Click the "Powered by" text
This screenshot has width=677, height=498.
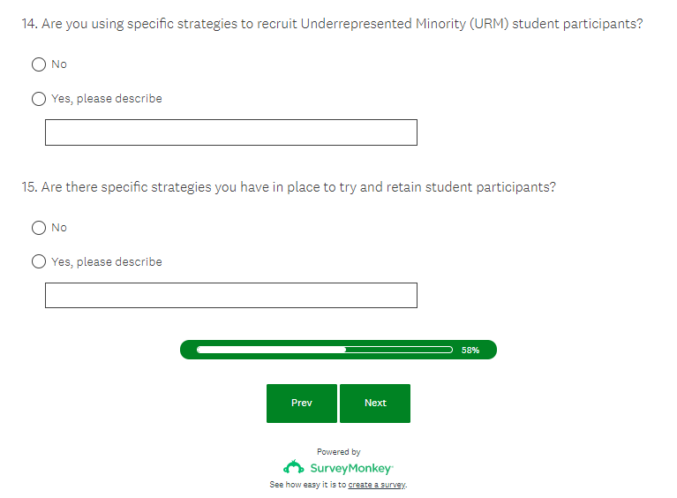[339, 452]
